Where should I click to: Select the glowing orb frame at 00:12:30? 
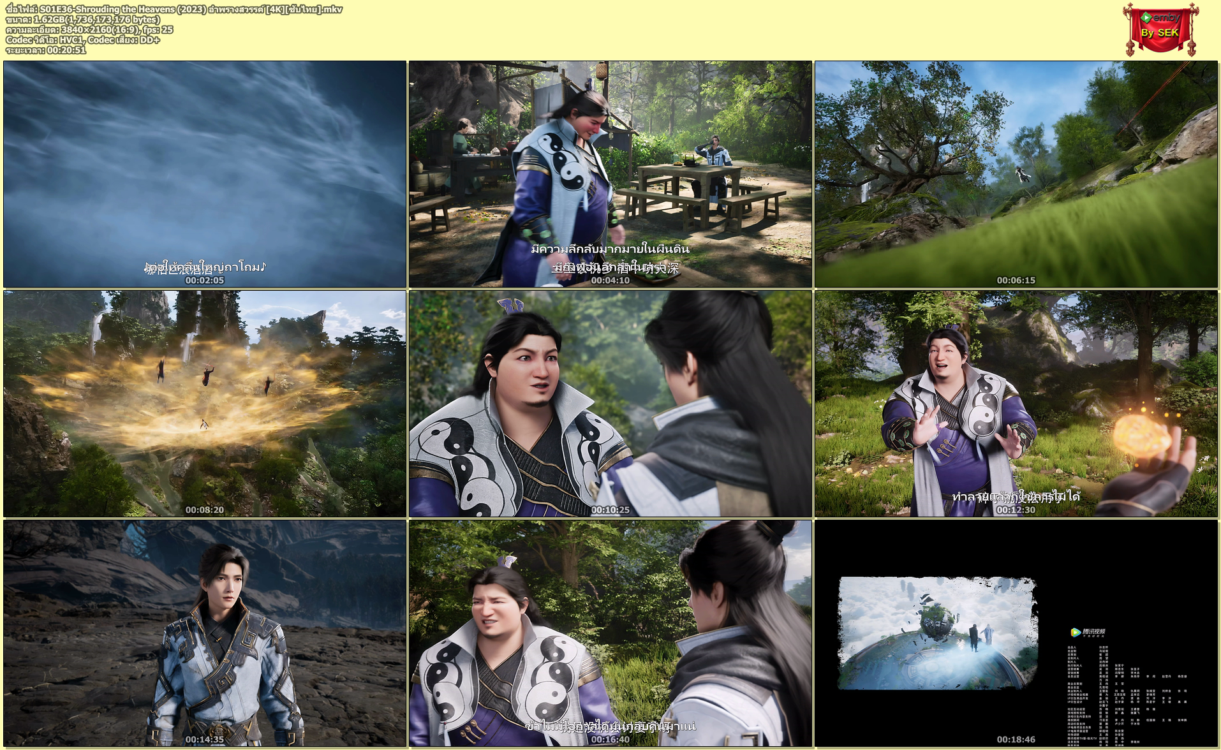click(1016, 404)
